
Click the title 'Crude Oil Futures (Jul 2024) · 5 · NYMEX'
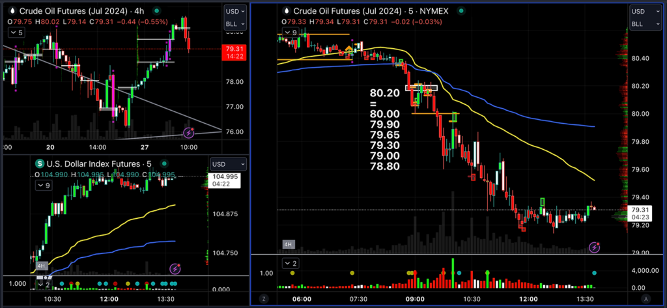tap(371, 11)
